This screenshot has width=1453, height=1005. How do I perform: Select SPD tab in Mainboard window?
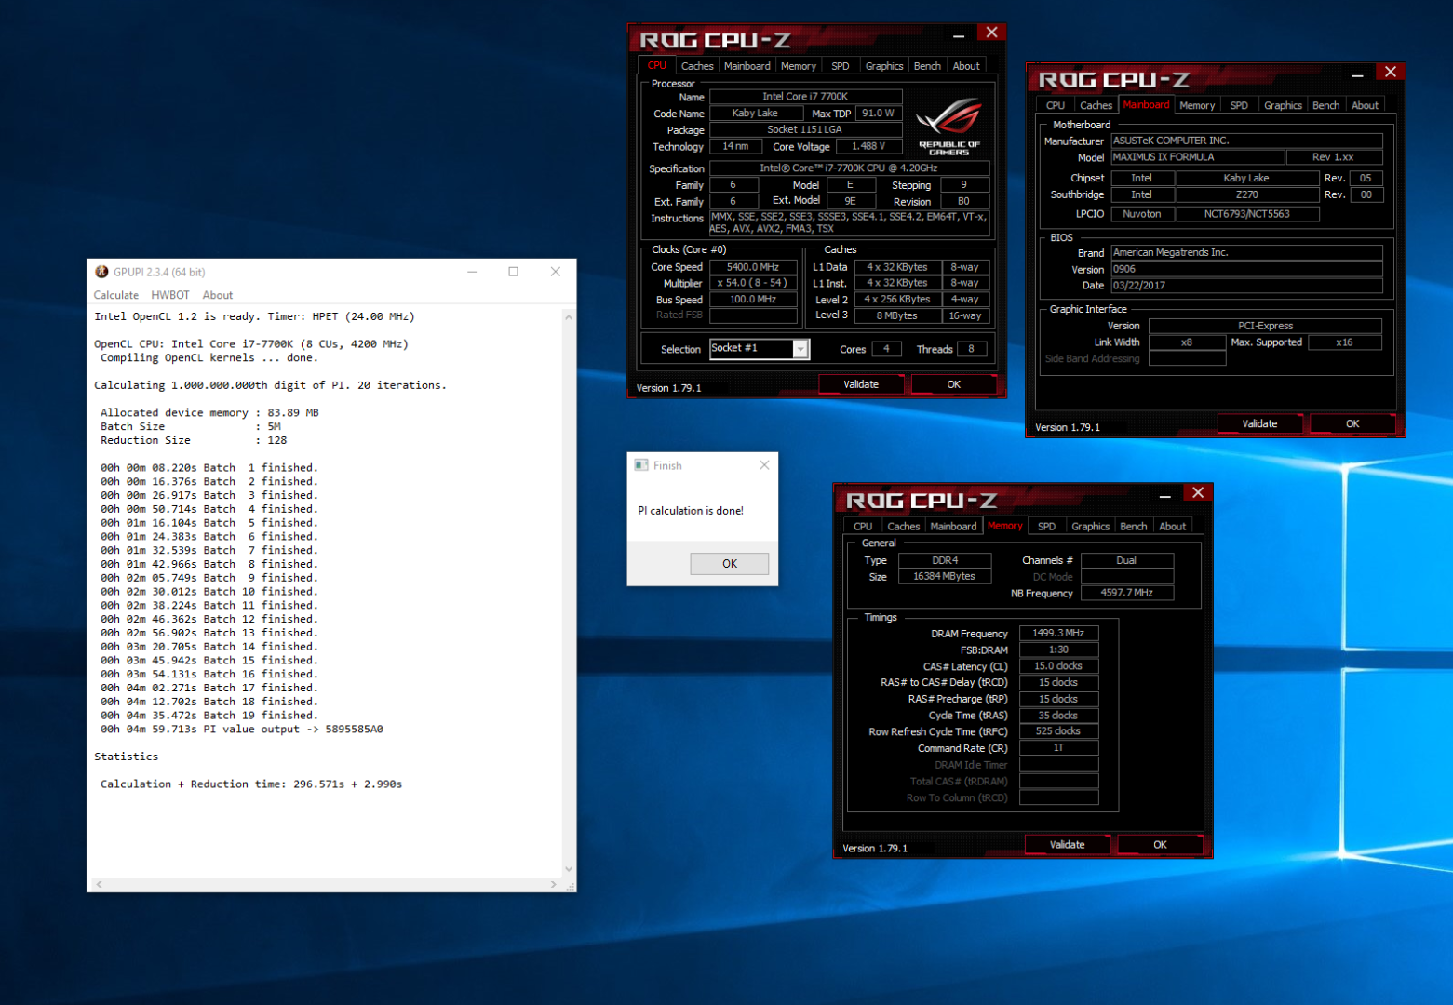(x=1239, y=105)
